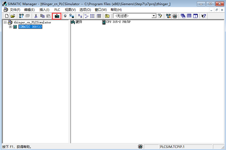Open the 帮助(H) menu
The image size is (226, 150).
tap(116, 10)
